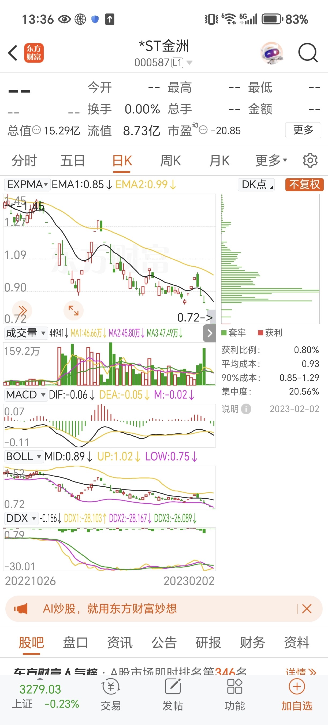Viewport: 328px width, 725px height.
Task: Select 日K chart tab
Action: click(122, 161)
